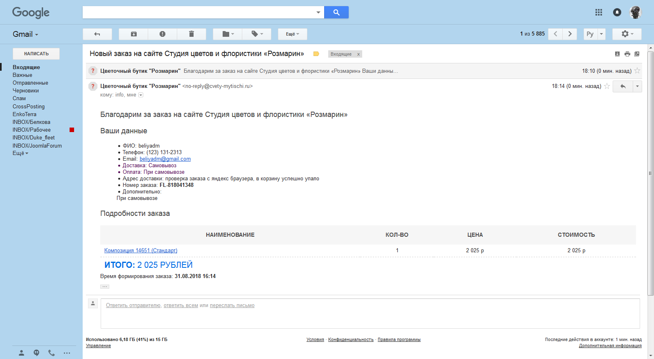The width and height of the screenshot is (654, 359).
Task: Click the beliyadm@gmail.com email link
Action: (165, 159)
